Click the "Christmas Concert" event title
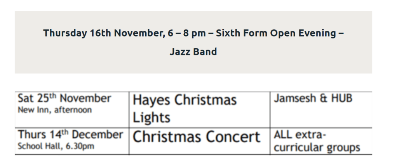Image resolution: width=397 pixels, height=164 pixels. point(197,137)
